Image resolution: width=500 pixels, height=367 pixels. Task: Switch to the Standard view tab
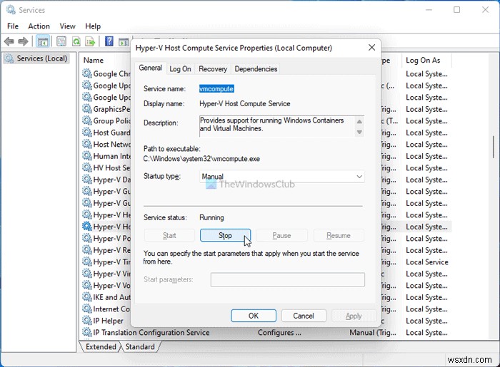point(140,346)
